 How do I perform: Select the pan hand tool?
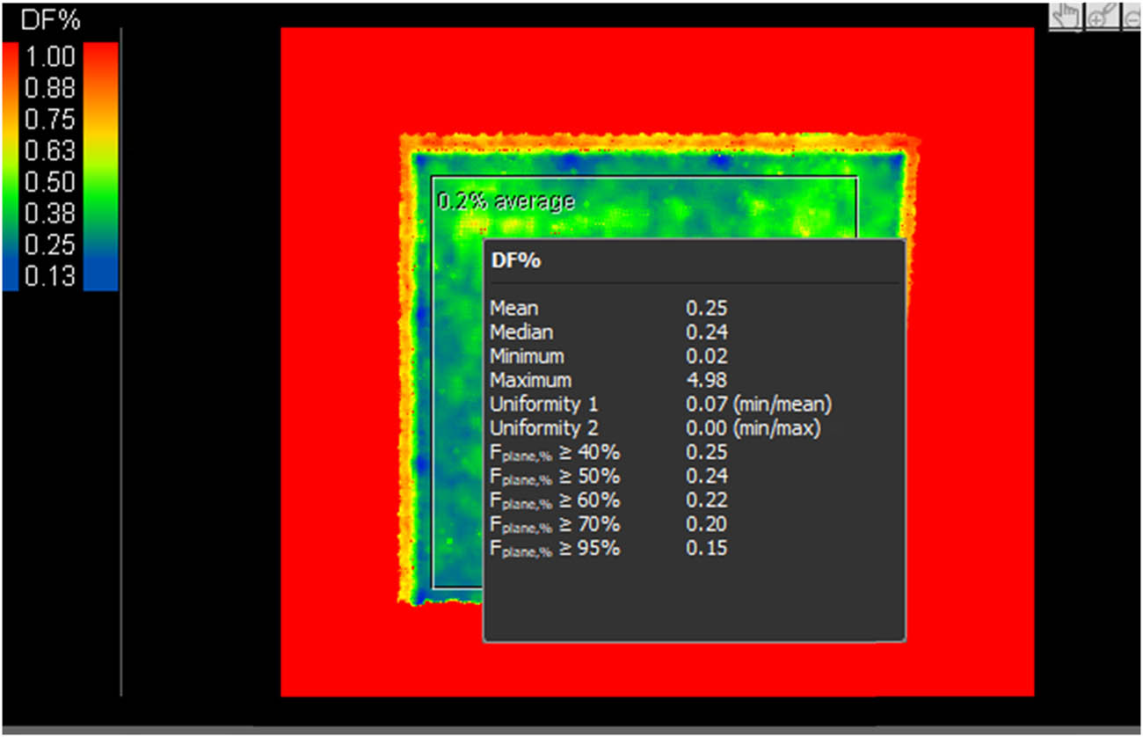pyautogui.click(x=1064, y=16)
